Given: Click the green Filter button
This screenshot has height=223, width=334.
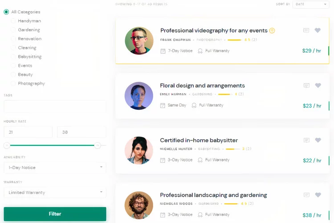Looking at the screenshot, I should (x=55, y=214).
